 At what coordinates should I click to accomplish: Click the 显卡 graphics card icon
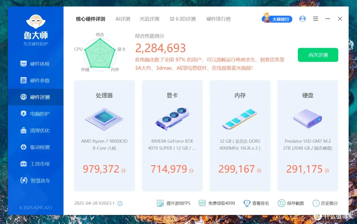click(x=172, y=119)
